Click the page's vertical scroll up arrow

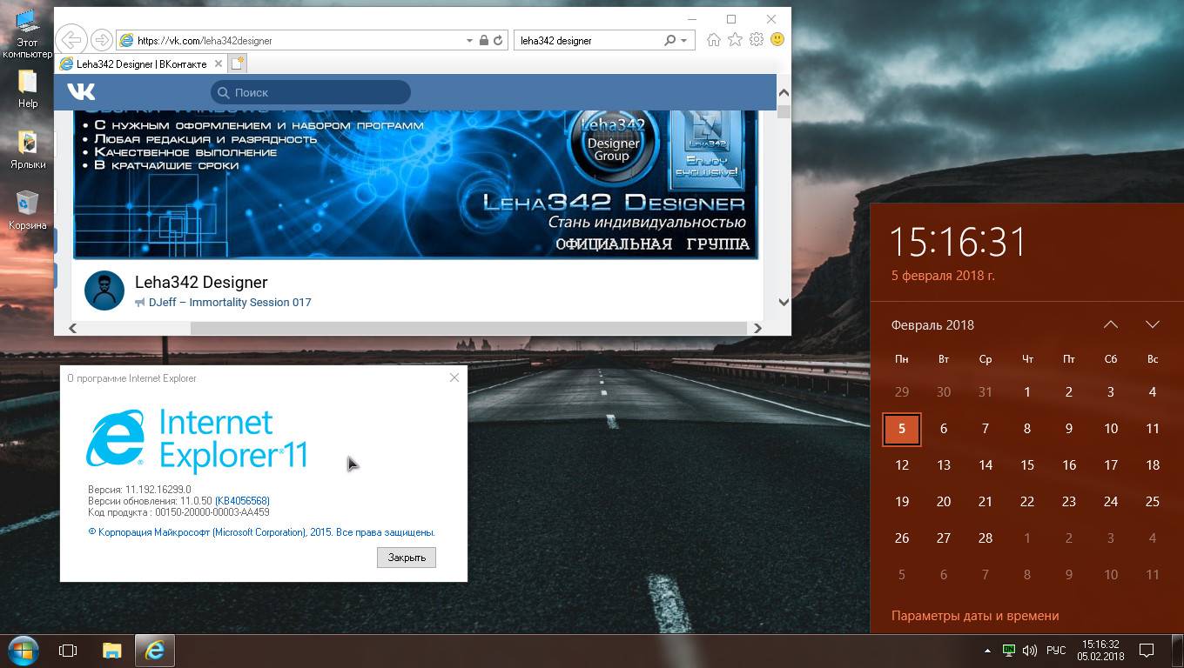click(x=784, y=93)
